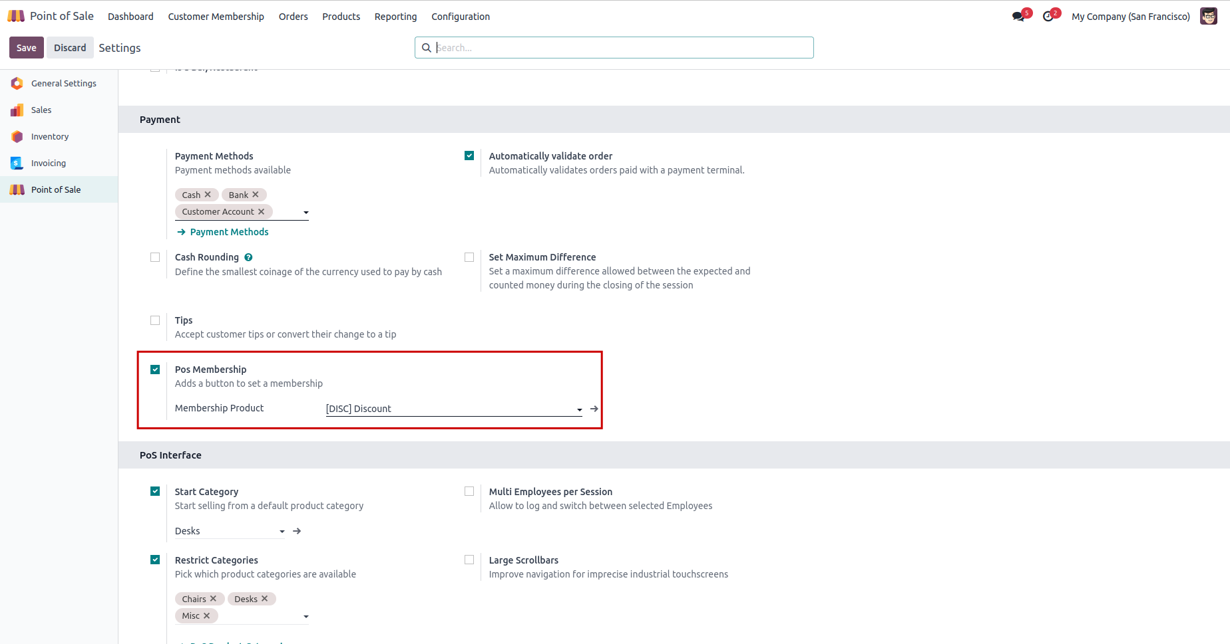Open the Configuration menu
1230x644 pixels.
[x=460, y=17]
